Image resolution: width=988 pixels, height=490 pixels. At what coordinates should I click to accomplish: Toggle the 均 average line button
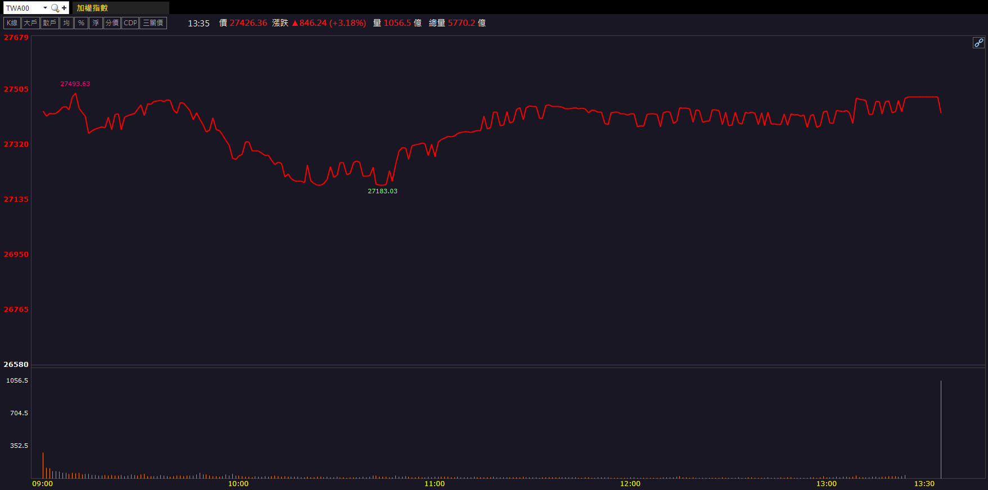[66, 23]
